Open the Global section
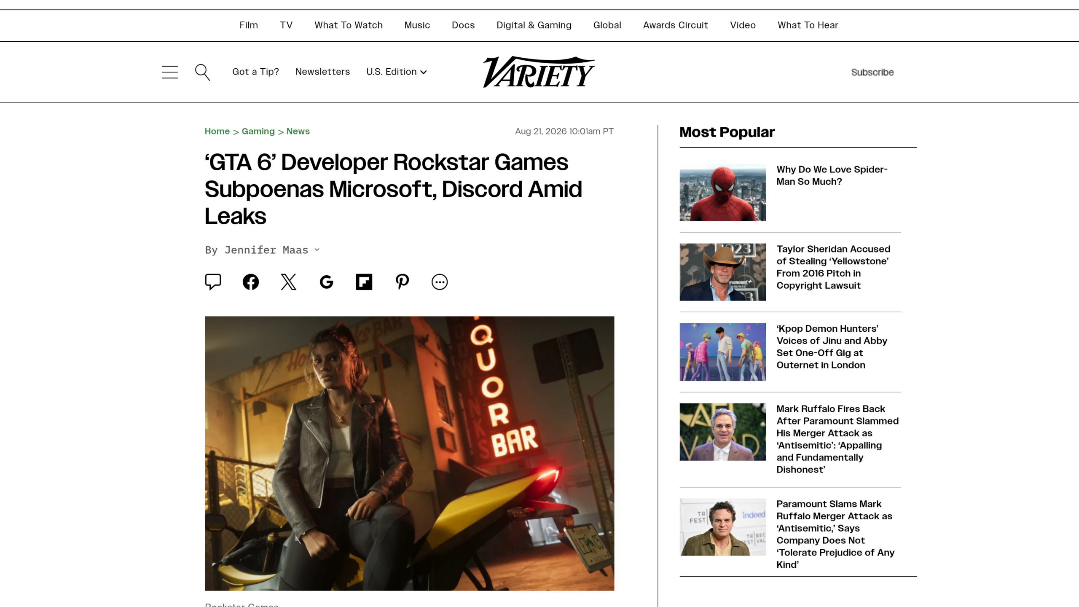The image size is (1079, 607). [x=607, y=25]
